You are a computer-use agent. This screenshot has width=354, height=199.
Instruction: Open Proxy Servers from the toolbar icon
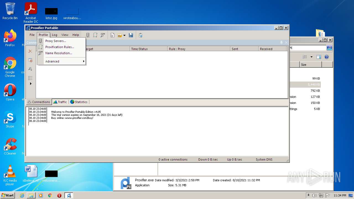(x=88, y=35)
